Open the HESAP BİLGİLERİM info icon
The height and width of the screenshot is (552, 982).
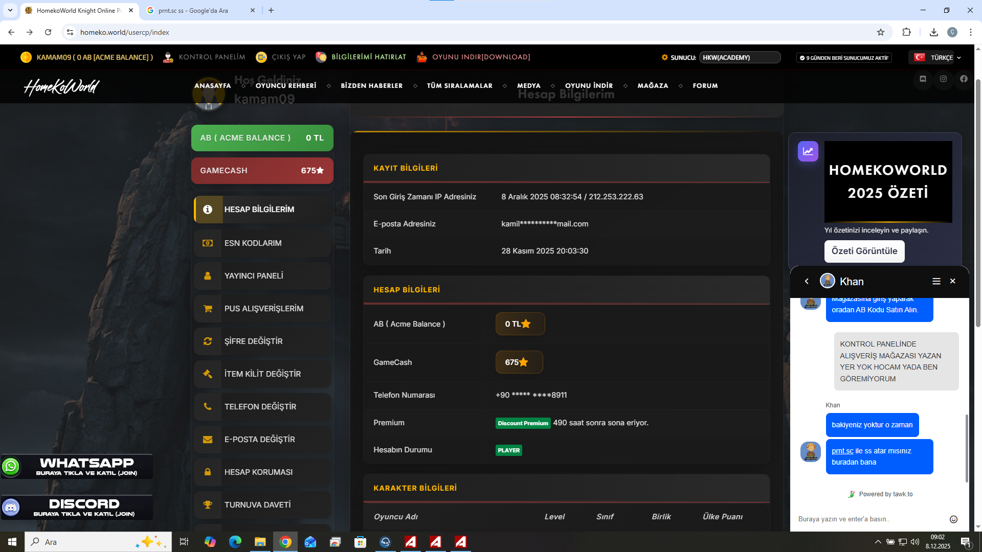pos(208,210)
